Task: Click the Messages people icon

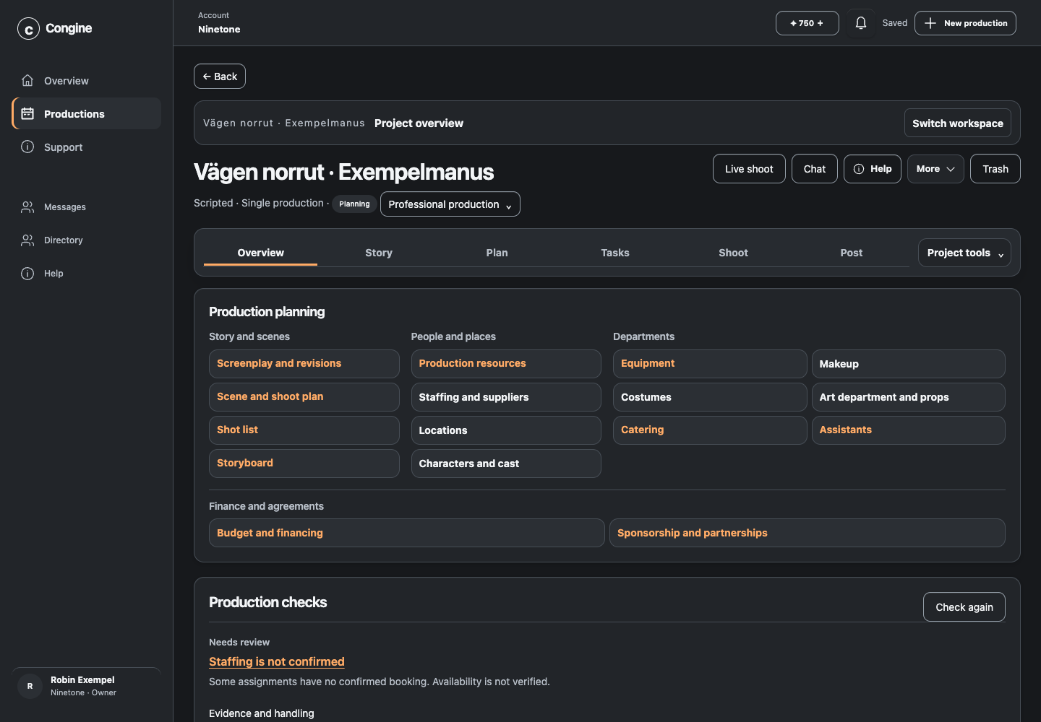Action: coord(27,207)
